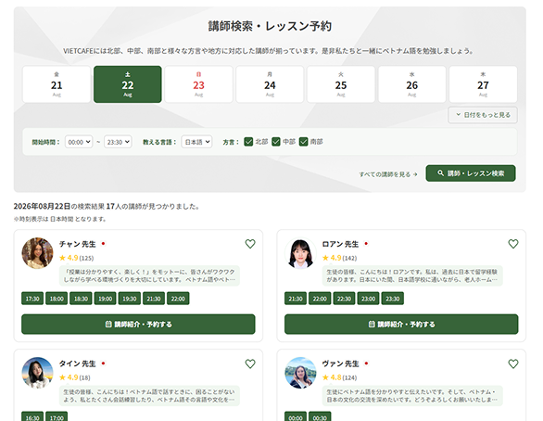
Task: Toggle the 中部 dialect checkbox
Action: 275,142
